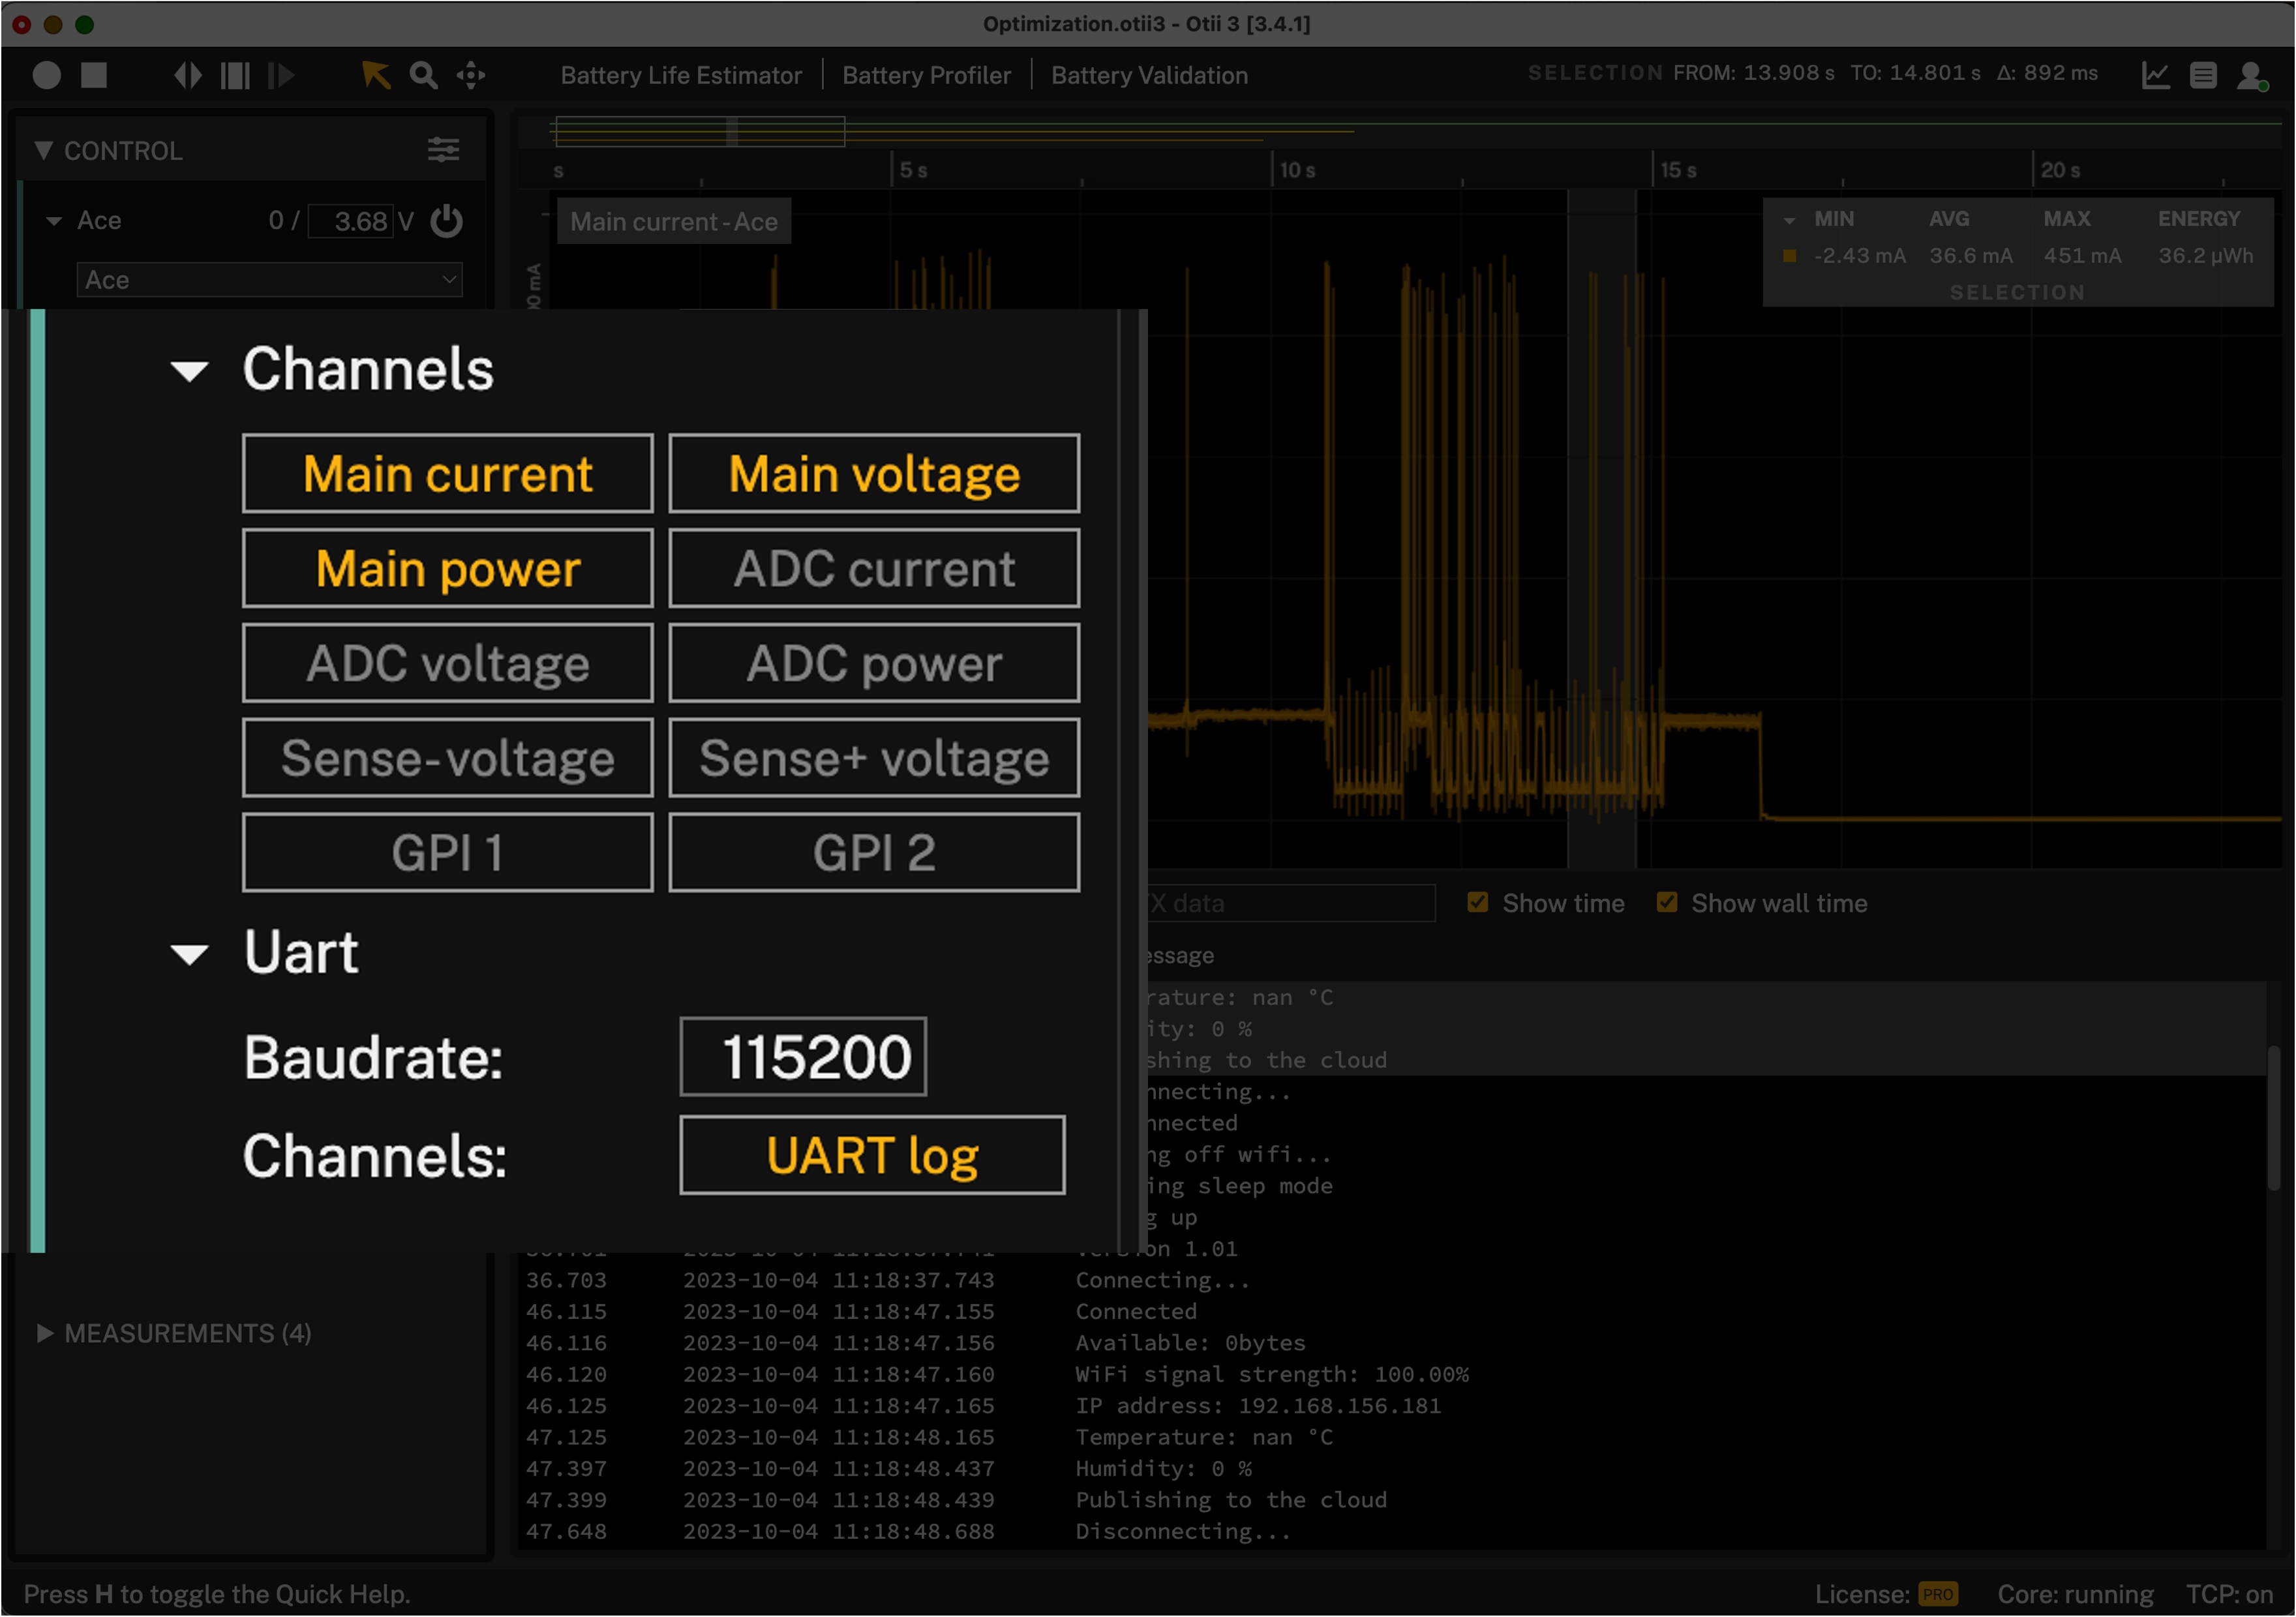Click the Main current legend color square
The height and width of the screenshot is (1617, 2296).
(x=1791, y=255)
